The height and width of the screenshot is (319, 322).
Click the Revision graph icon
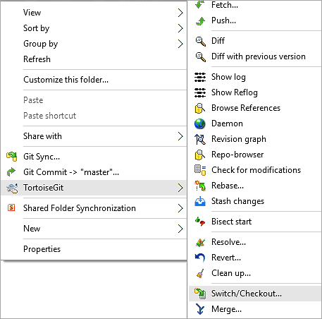point(200,139)
